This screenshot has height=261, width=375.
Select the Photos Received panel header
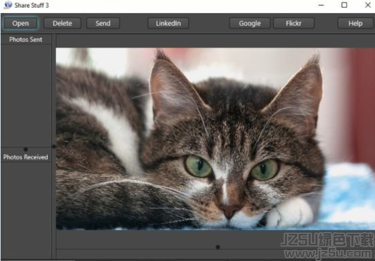pos(26,157)
